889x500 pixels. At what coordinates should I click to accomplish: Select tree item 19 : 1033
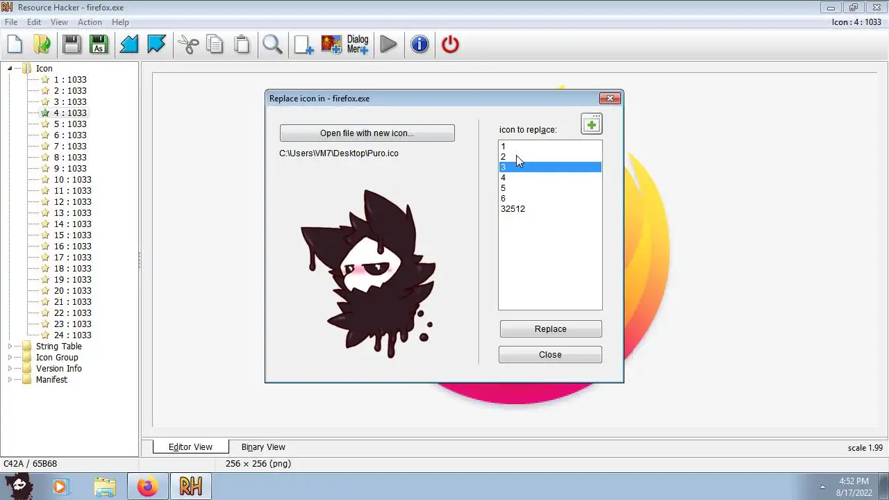tap(72, 279)
